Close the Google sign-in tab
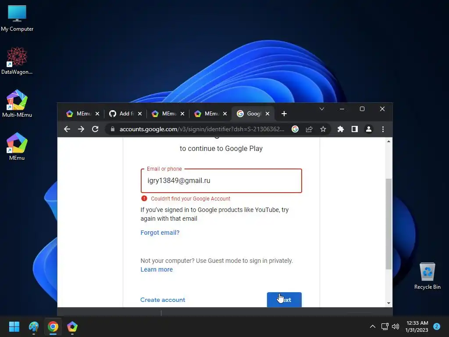Viewport: 449px width, 337px height. [x=267, y=114]
